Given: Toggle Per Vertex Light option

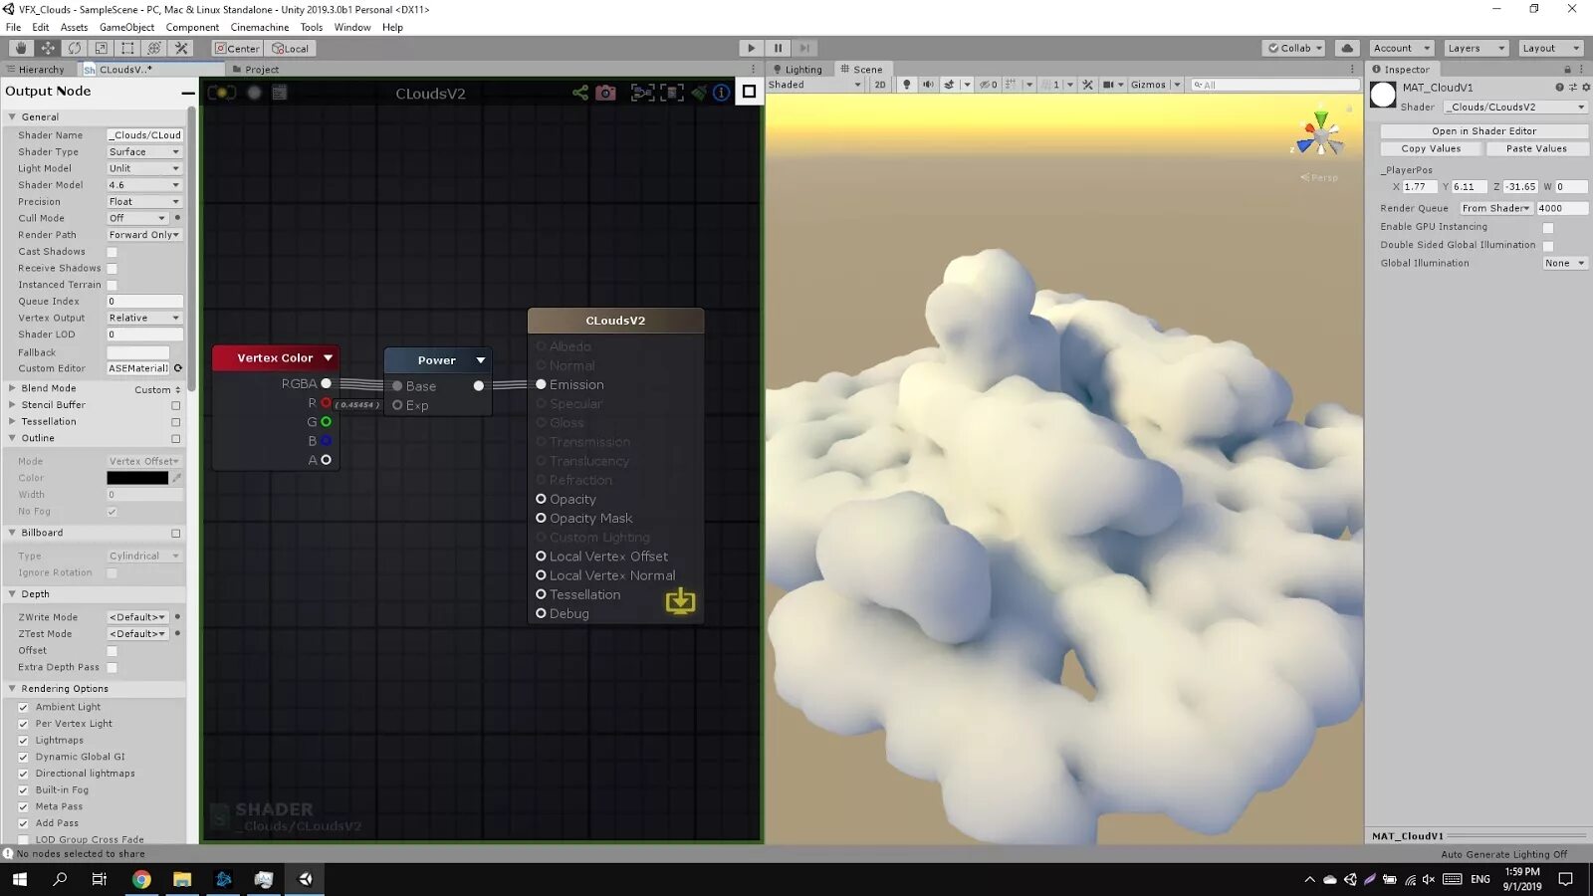Looking at the screenshot, I should click(23, 724).
